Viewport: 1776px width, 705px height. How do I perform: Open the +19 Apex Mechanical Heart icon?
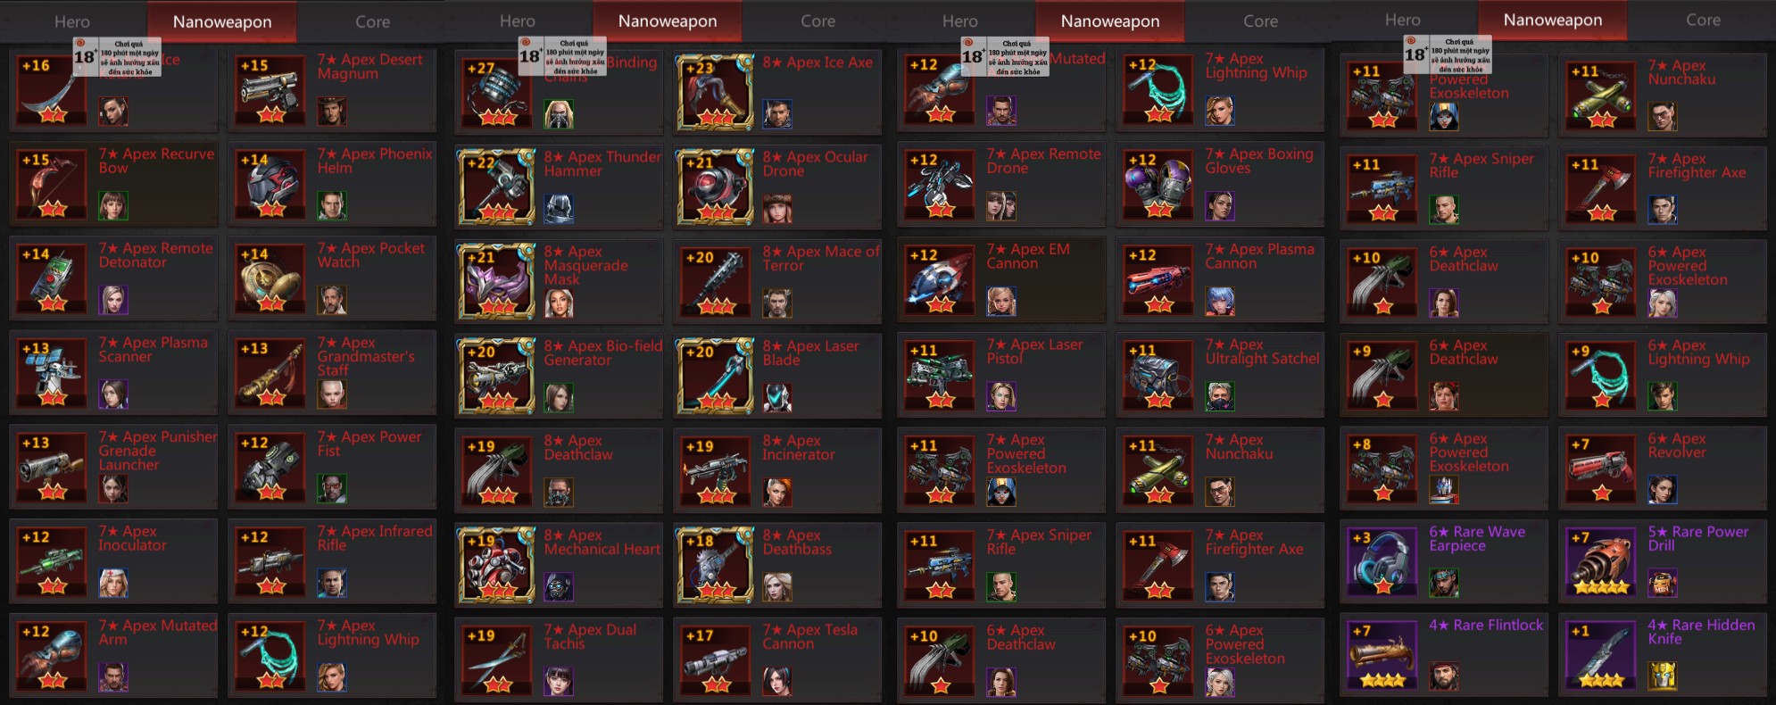point(497,566)
